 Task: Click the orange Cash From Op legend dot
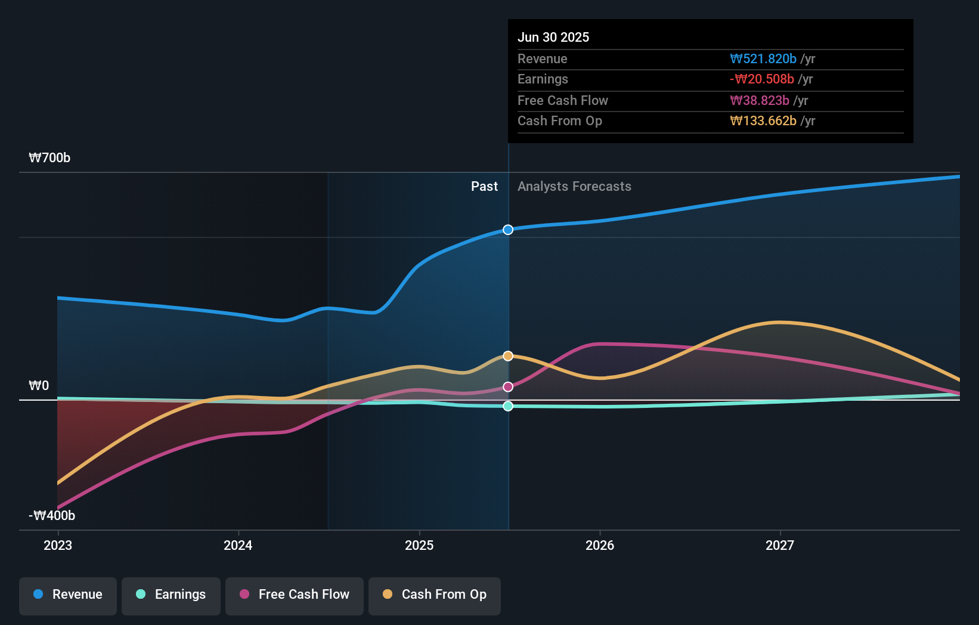click(388, 595)
